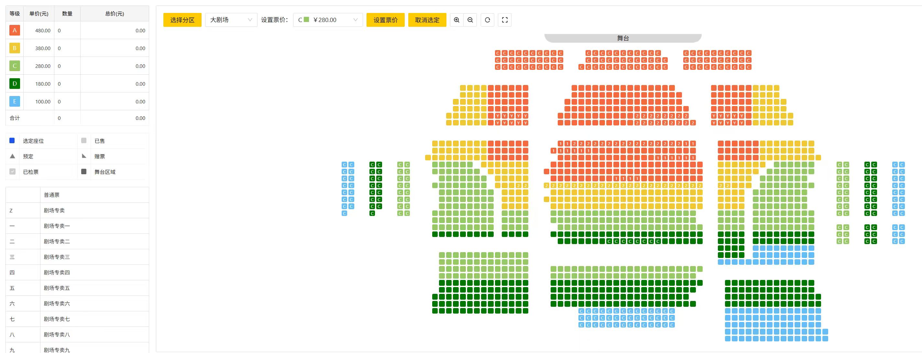
Task: Click the checked-in (已检票) checkbox icon
Action: [x=13, y=171]
